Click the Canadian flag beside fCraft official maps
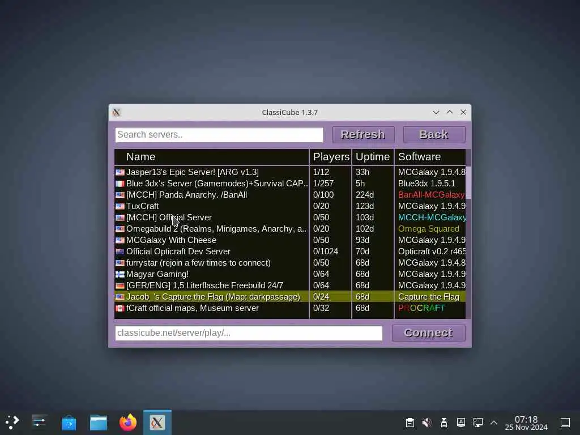Screen dimensions: 580x435 (120, 309)
